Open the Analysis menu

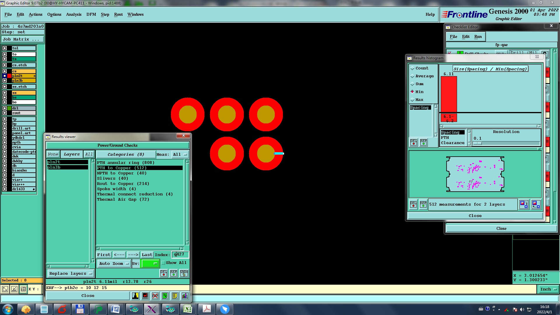[x=73, y=14]
